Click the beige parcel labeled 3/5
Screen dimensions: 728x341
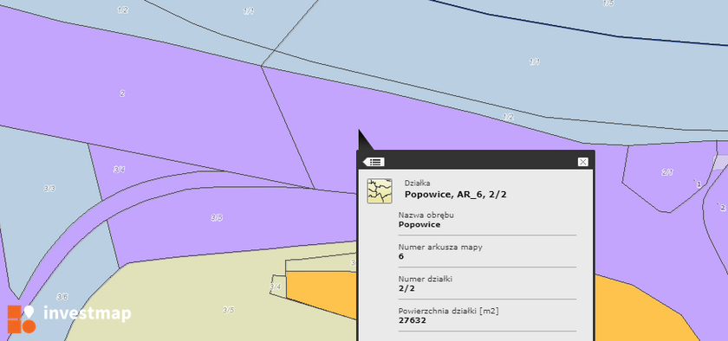tap(228, 310)
